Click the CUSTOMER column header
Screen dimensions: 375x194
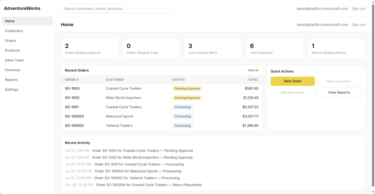pos(115,80)
